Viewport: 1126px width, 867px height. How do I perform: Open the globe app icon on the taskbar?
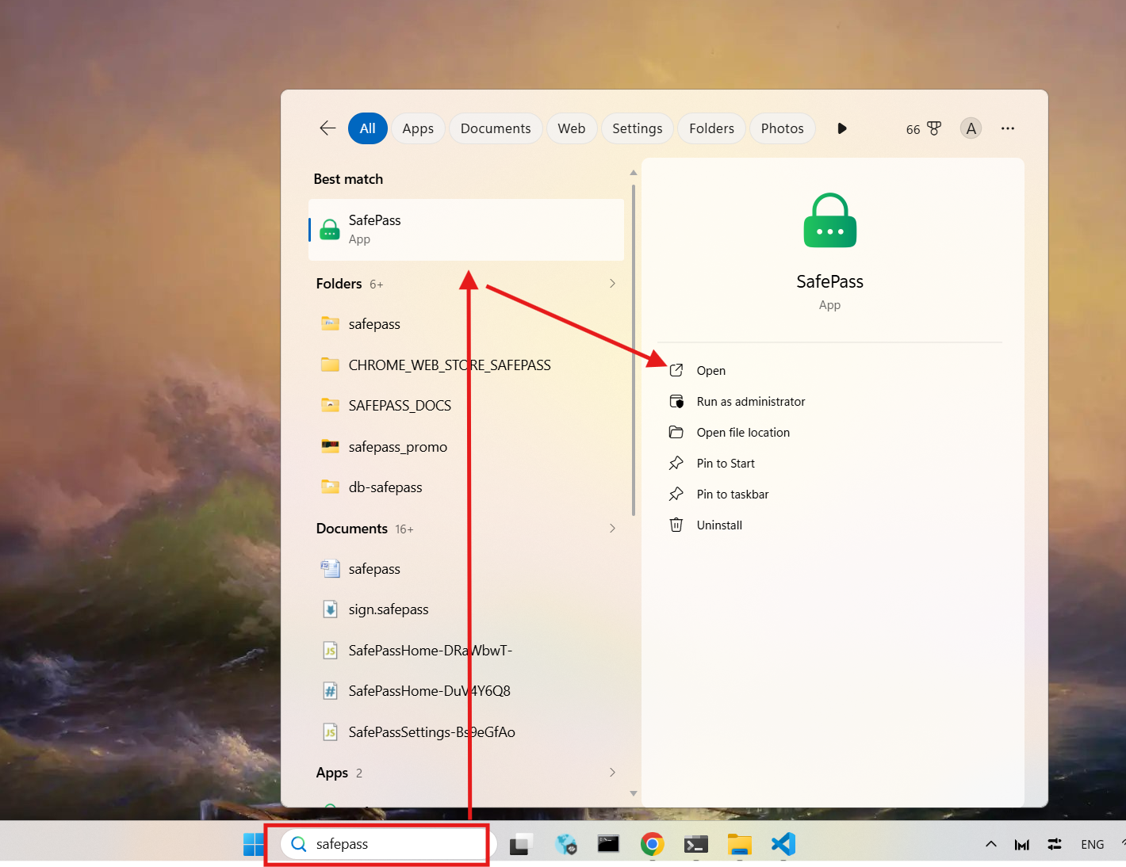[x=565, y=844]
